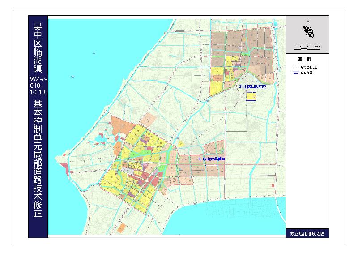This screenshot has height=253, width=358.
Task: Click the unit code 'WZ-c-010-10、13'
Action: point(38,85)
